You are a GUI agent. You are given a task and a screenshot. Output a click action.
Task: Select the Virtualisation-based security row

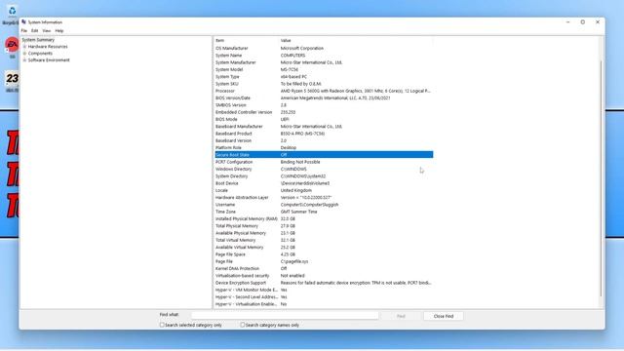[324, 276]
